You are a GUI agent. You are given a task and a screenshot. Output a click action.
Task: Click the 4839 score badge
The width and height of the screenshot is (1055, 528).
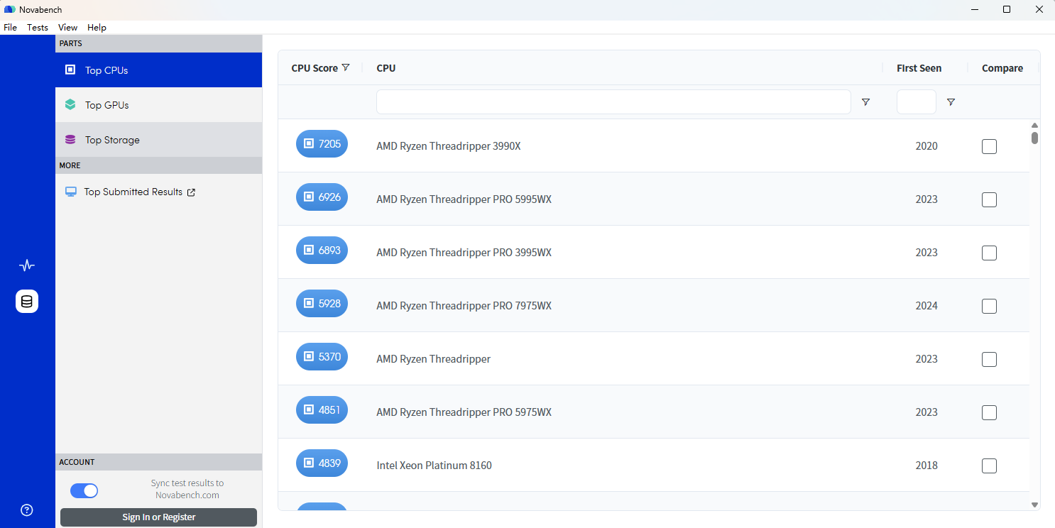pyautogui.click(x=322, y=463)
